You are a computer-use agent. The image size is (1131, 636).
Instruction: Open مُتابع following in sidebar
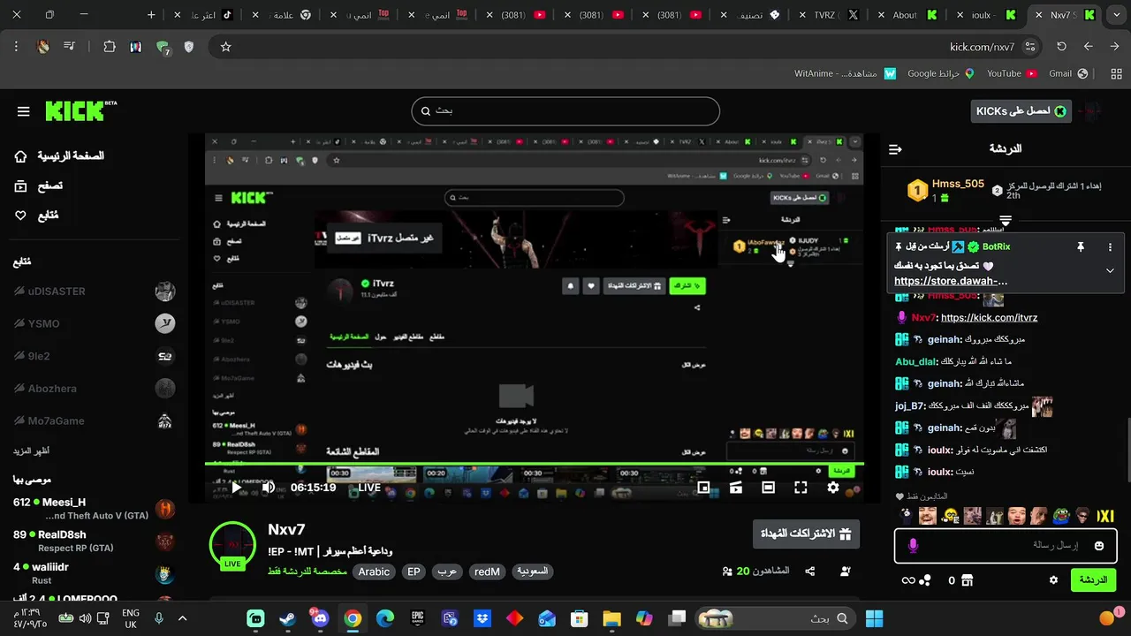tap(36, 216)
